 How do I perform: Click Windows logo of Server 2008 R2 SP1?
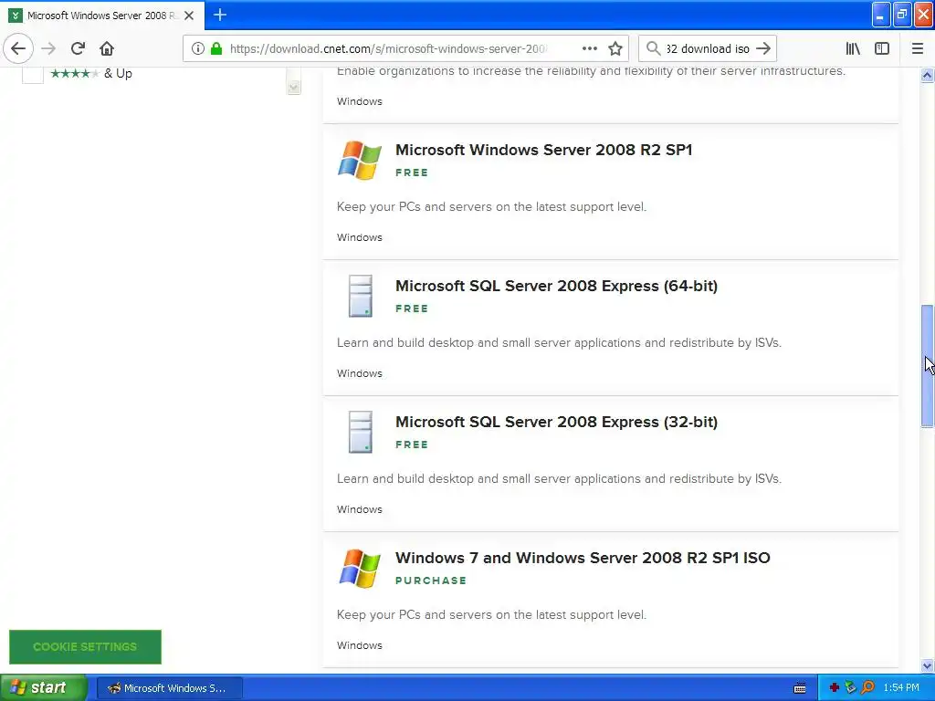point(359,160)
